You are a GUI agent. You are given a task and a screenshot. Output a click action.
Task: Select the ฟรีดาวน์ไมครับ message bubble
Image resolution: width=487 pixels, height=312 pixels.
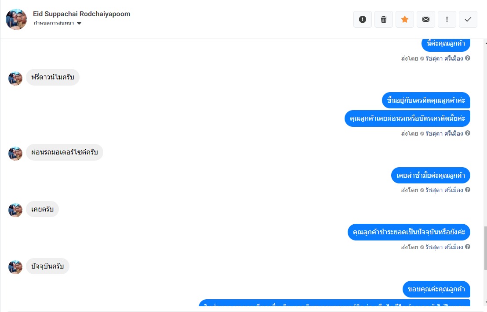coord(52,77)
